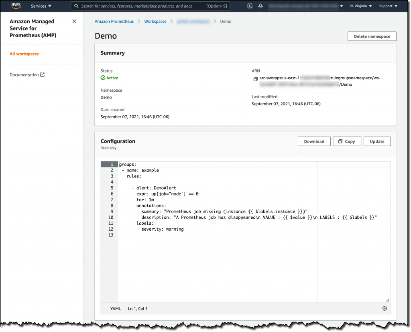Screen dimensions: 411x332
Task: Copy the ARN using the copy icon
Action: (255, 79)
